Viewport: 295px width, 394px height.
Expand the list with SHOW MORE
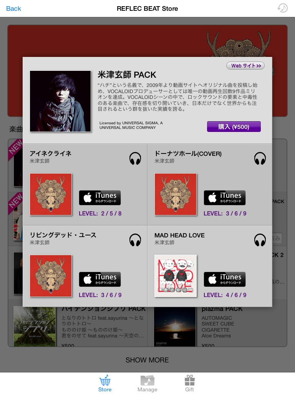147,360
